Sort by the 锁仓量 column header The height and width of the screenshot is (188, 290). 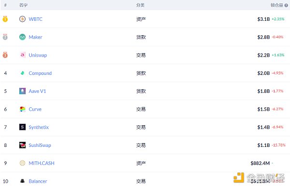[277, 5]
